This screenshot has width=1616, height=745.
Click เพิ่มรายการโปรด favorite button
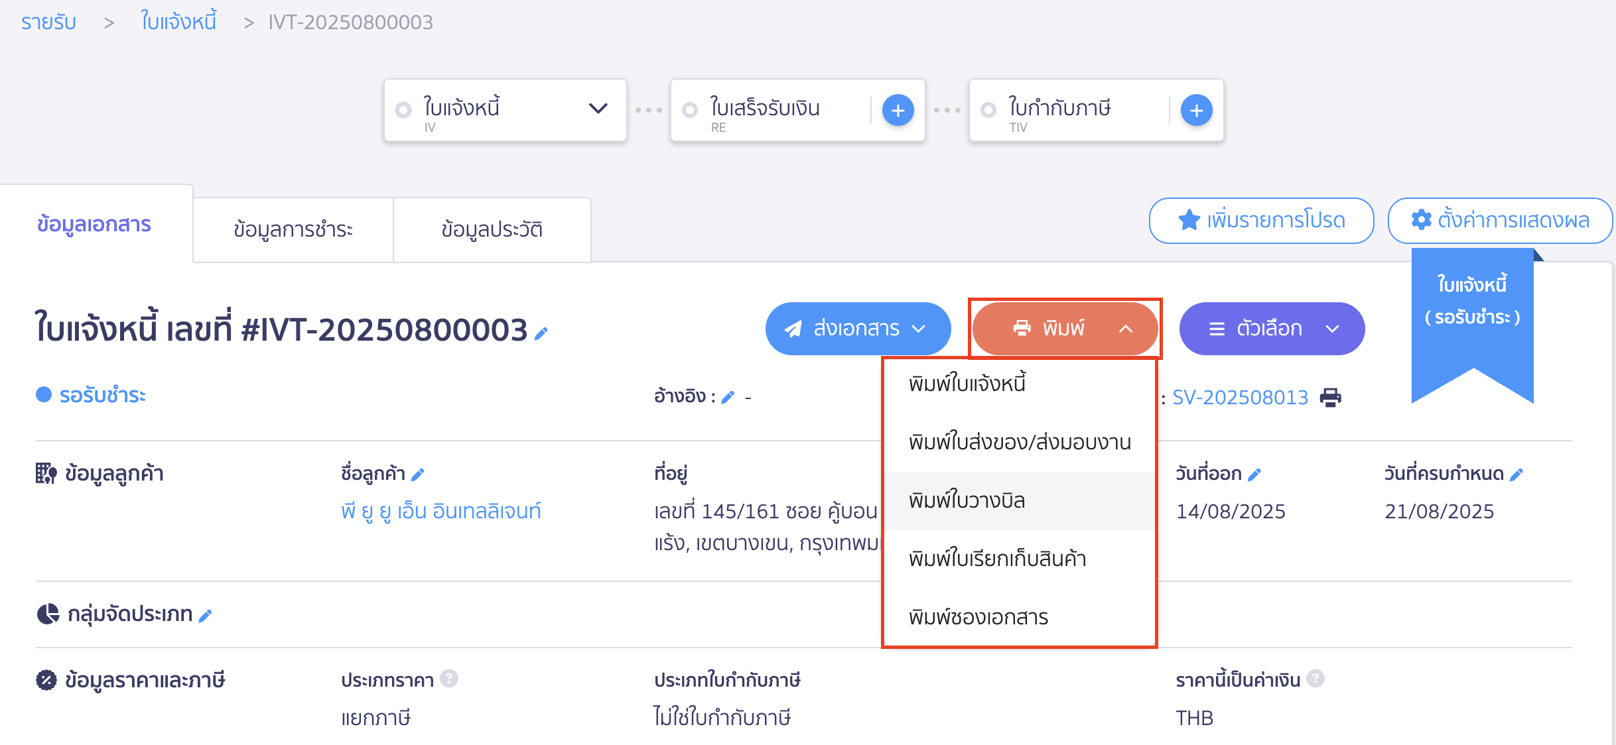[1261, 221]
